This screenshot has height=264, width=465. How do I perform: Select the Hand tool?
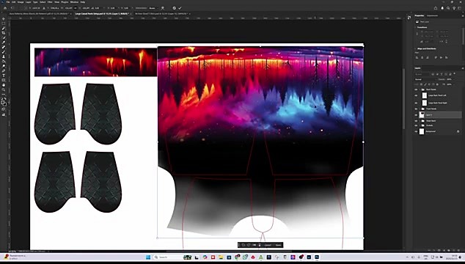pos(4,85)
